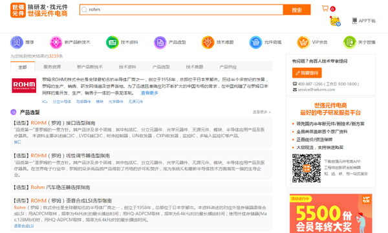Expand 产品选型 section with 查看更多 >
The height and width of the screenshot is (233, 388).
pyautogui.click(x=261, y=112)
